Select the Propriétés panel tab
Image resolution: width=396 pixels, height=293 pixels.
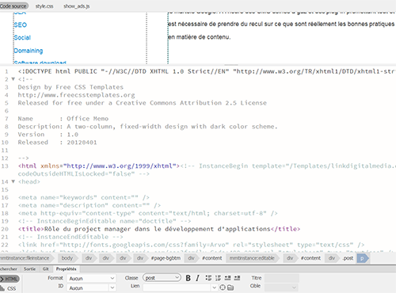click(67, 268)
